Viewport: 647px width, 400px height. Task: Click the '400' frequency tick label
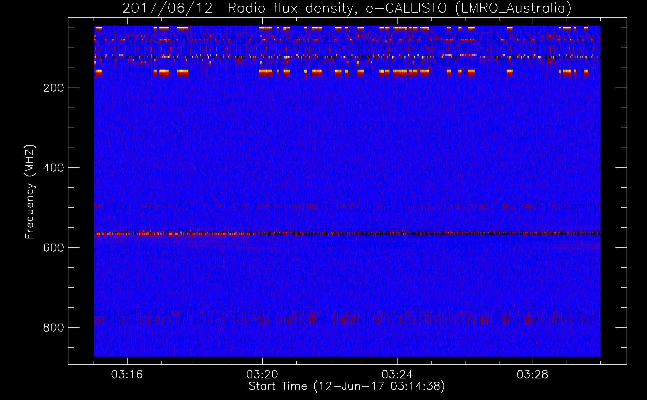coord(54,168)
